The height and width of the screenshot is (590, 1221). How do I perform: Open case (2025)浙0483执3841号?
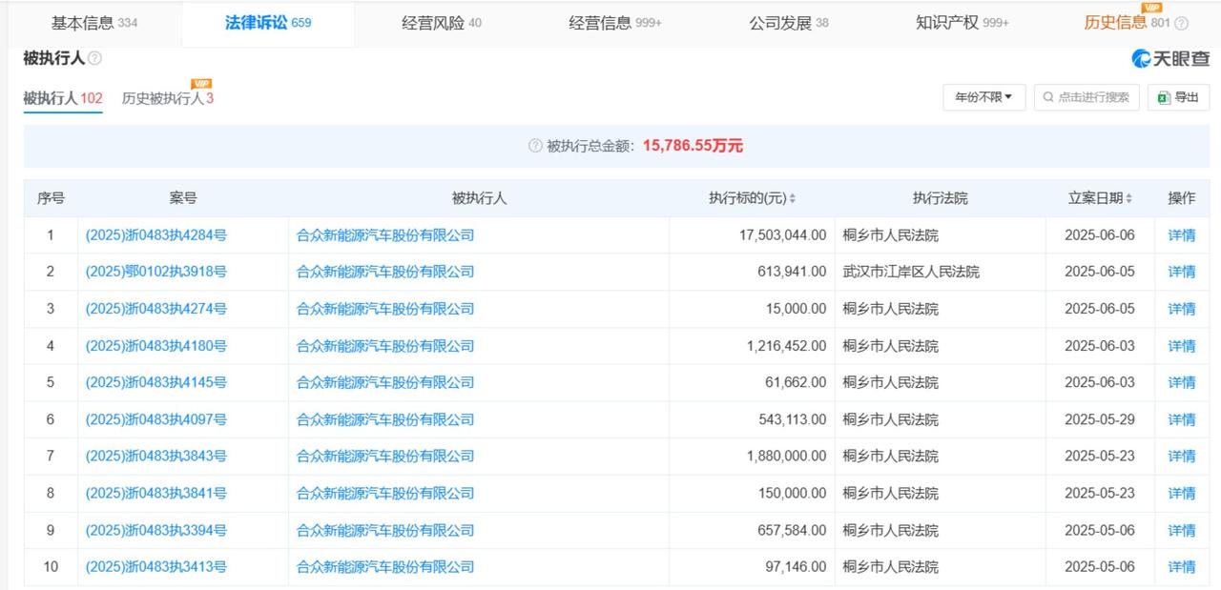156,493
